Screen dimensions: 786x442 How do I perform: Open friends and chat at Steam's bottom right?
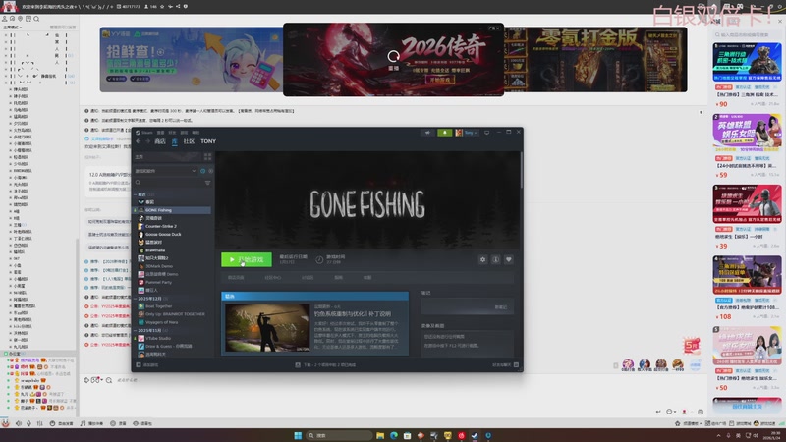(x=505, y=364)
